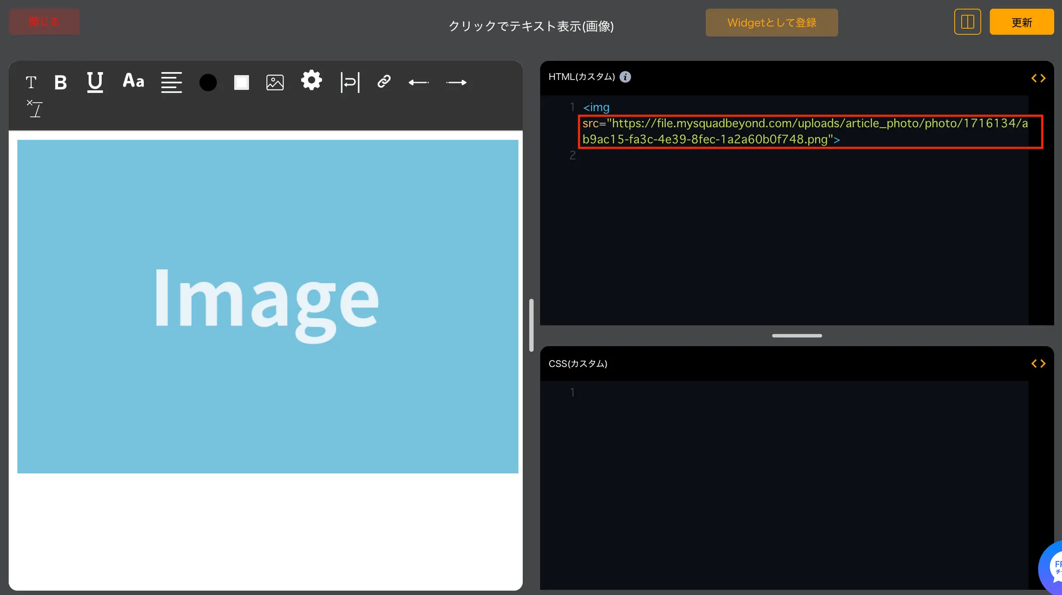Click the left arrow undo icon
The image size is (1062, 595).
418,82
